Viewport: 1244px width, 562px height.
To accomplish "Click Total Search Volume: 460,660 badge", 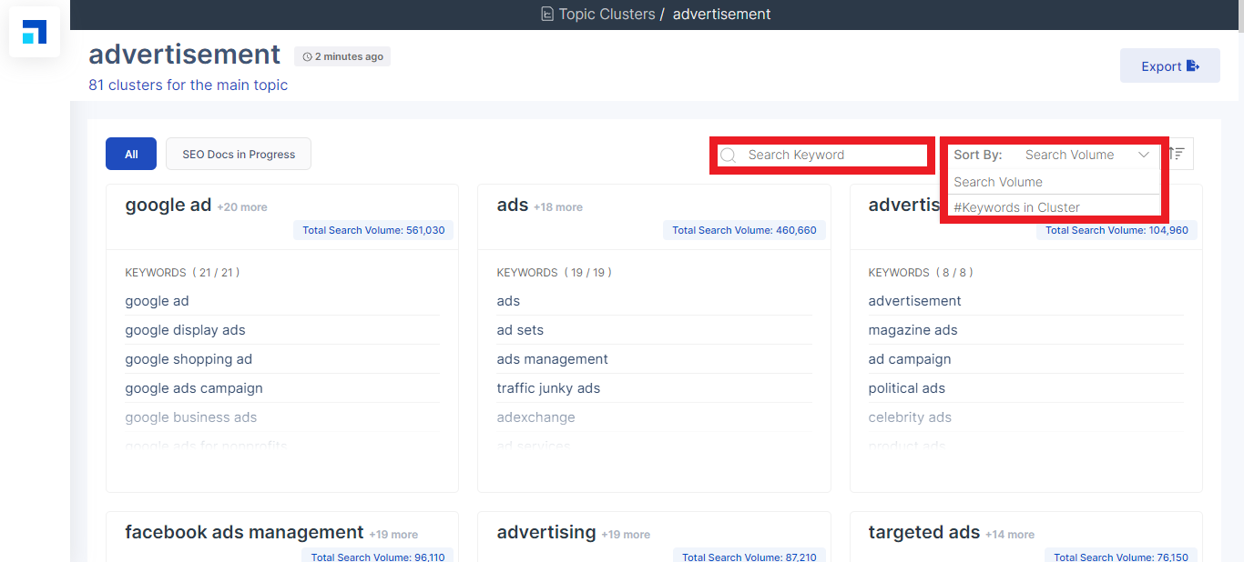I will [x=744, y=230].
